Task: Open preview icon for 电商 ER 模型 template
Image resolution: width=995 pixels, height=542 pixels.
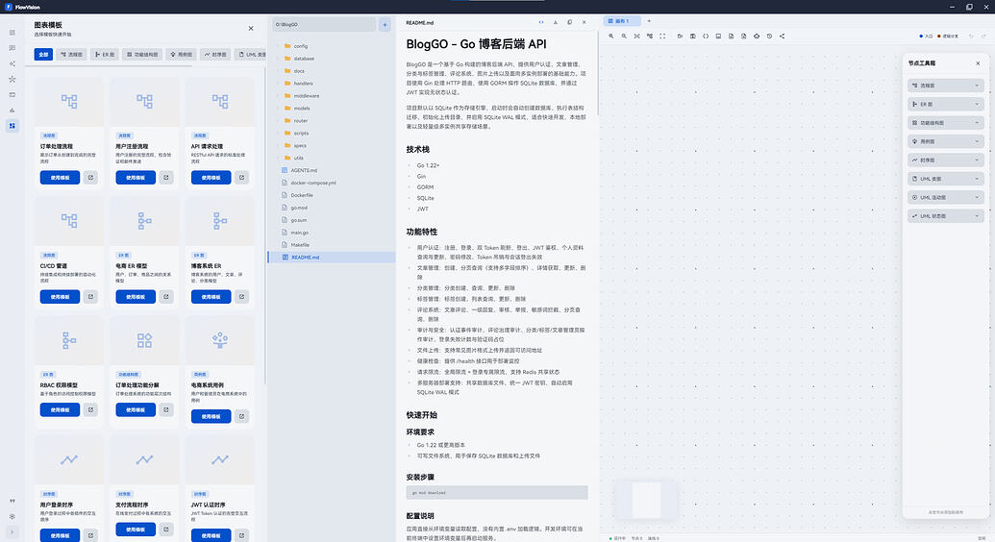Action: [x=166, y=296]
